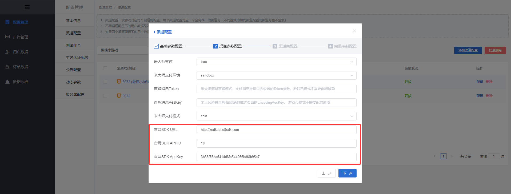Select 服务器配置 submenu item
This screenshot has width=511, height=194.
(x=75, y=94)
